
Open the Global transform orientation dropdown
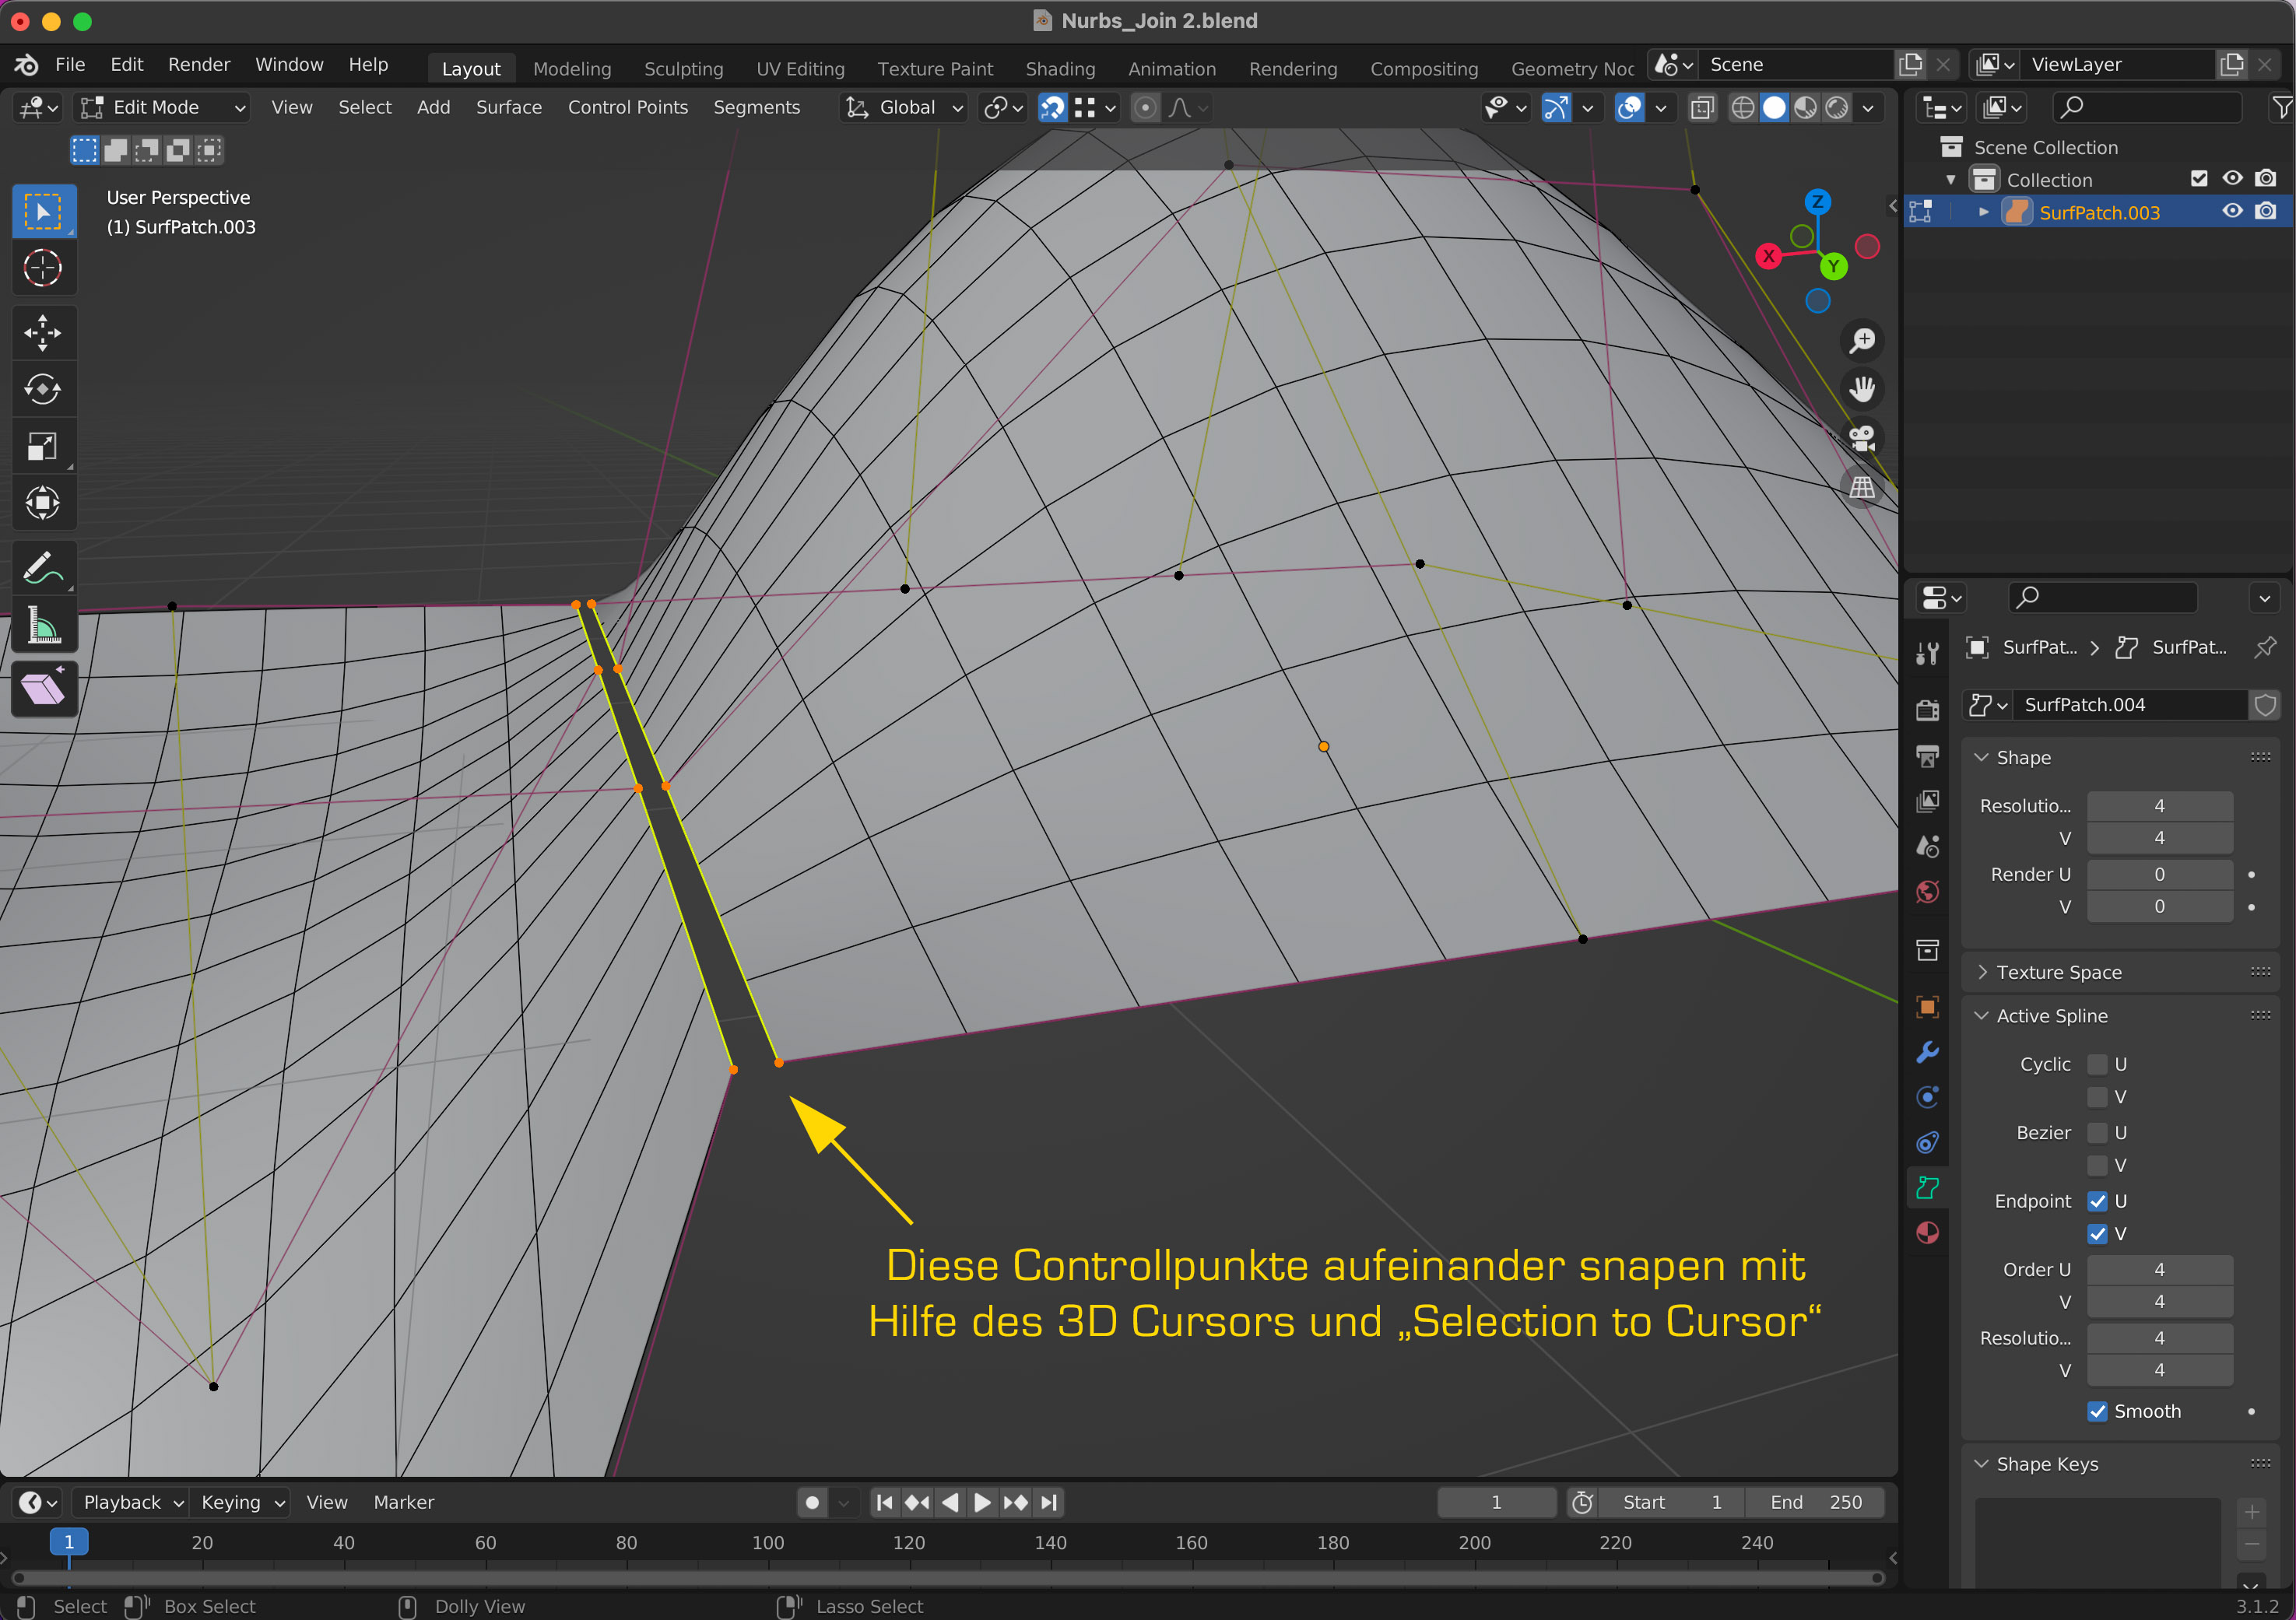(904, 107)
